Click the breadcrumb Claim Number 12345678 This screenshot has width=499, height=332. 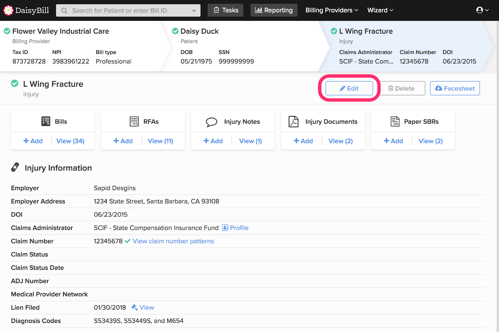(414, 61)
